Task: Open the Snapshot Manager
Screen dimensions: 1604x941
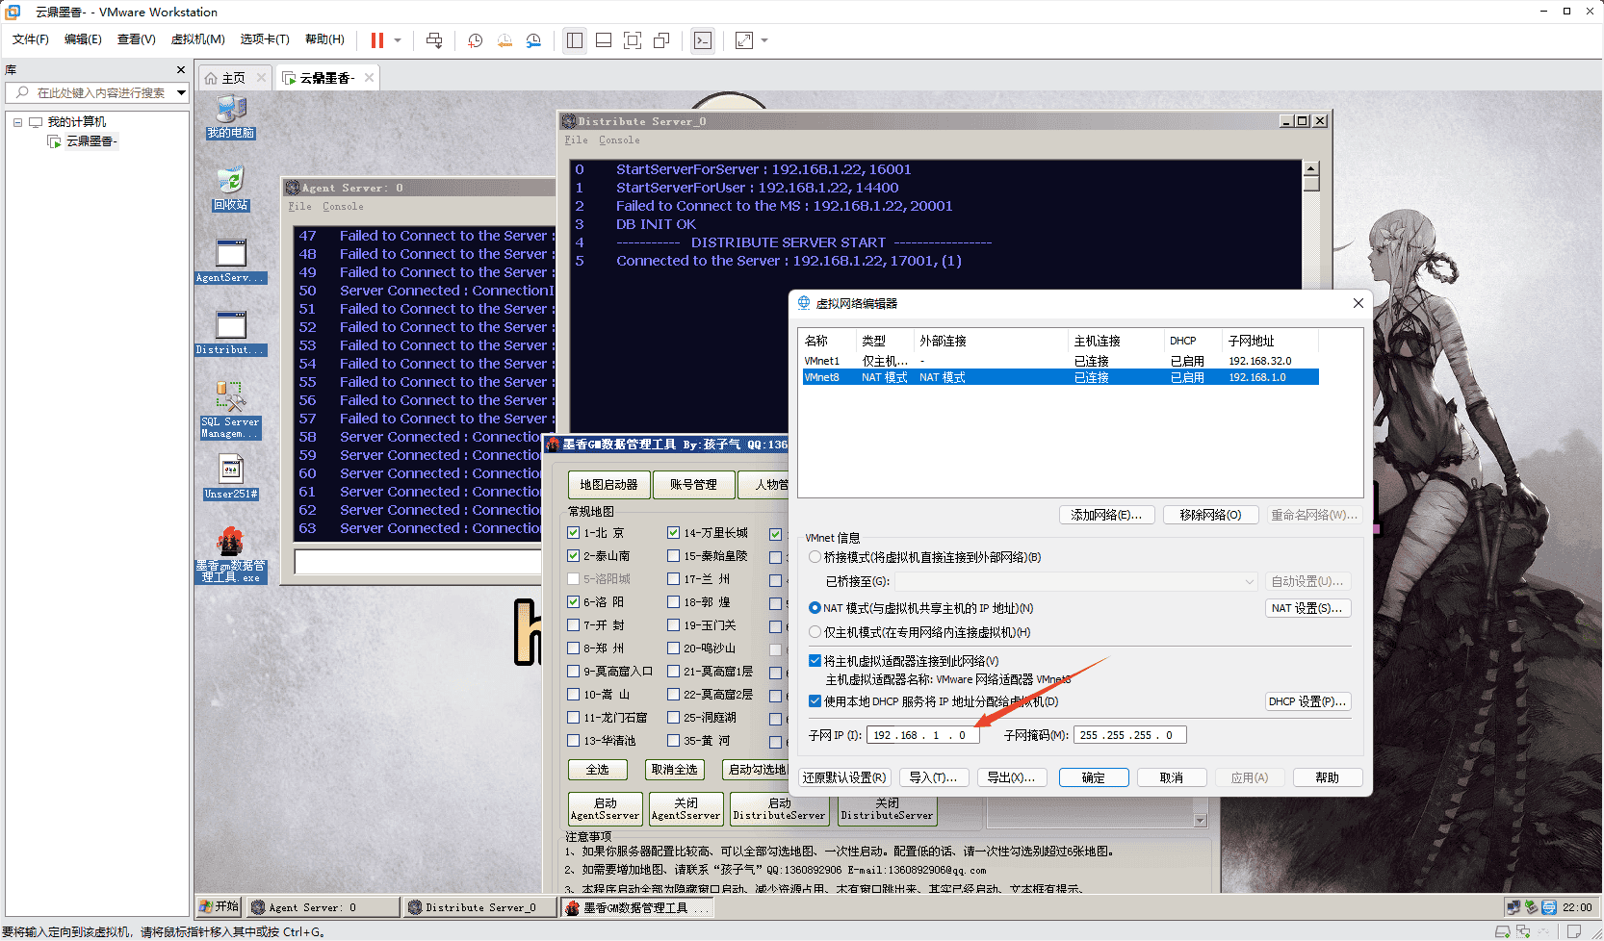Action: pos(534,40)
